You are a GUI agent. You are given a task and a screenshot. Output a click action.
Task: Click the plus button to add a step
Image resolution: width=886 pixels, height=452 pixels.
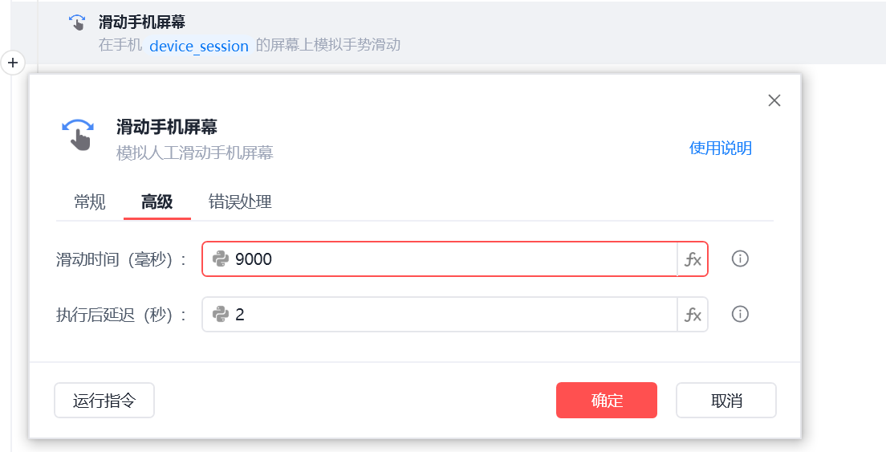tap(13, 62)
